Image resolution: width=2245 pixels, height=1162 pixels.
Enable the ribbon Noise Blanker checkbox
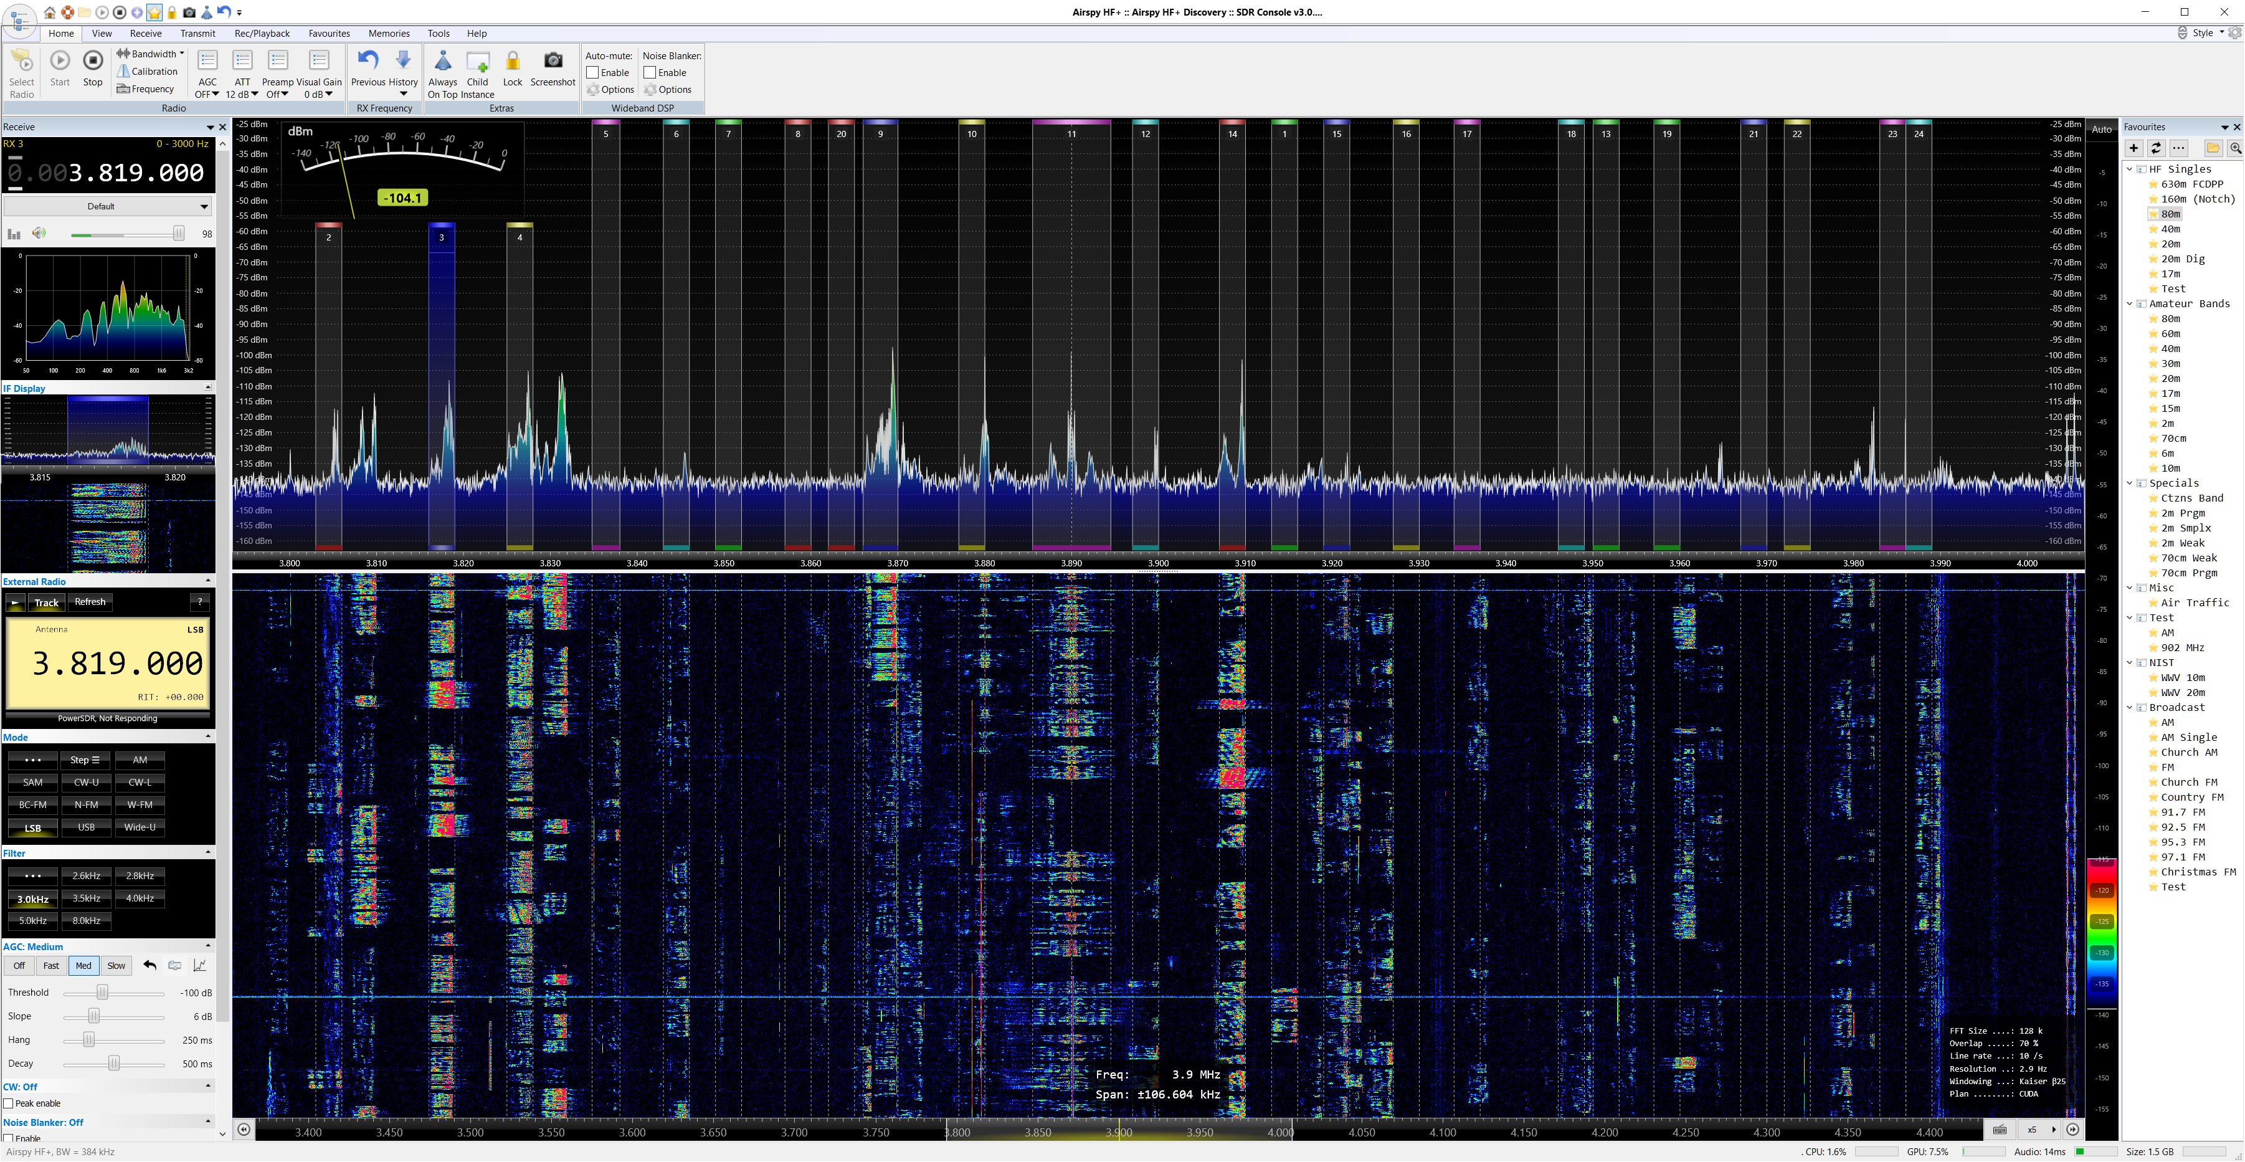click(649, 72)
